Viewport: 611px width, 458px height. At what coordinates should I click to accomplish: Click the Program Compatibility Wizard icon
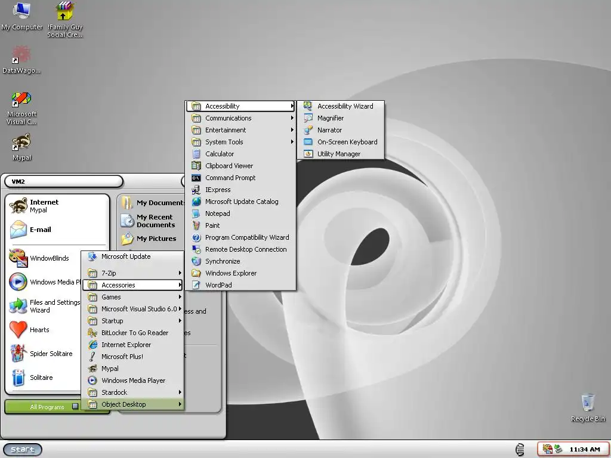[196, 237]
